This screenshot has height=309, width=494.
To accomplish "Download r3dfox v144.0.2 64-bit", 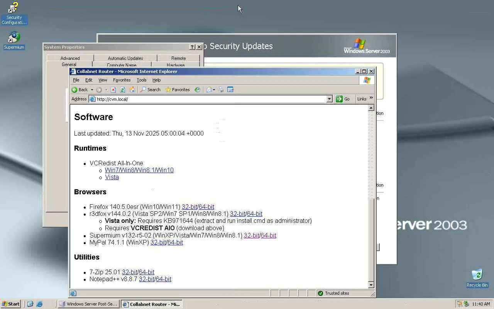I will pos(255,214).
